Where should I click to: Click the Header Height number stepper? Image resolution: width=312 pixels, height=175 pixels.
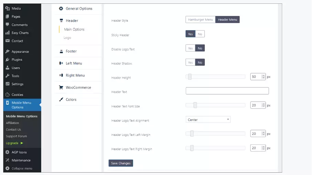[263, 77]
